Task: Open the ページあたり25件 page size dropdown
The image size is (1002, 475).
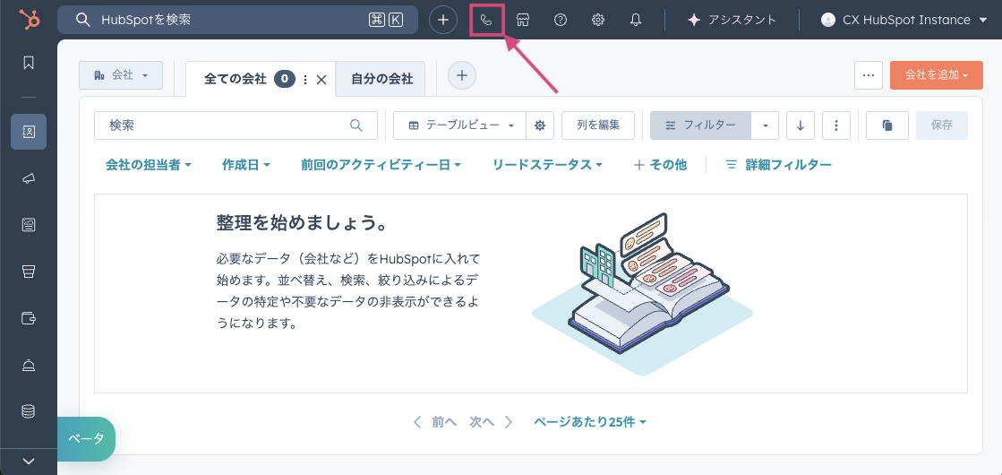Action: 590,422
